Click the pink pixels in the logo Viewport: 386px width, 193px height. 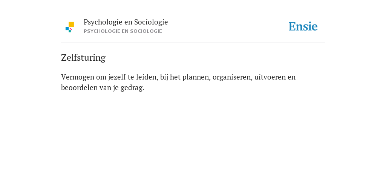click(x=71, y=29)
